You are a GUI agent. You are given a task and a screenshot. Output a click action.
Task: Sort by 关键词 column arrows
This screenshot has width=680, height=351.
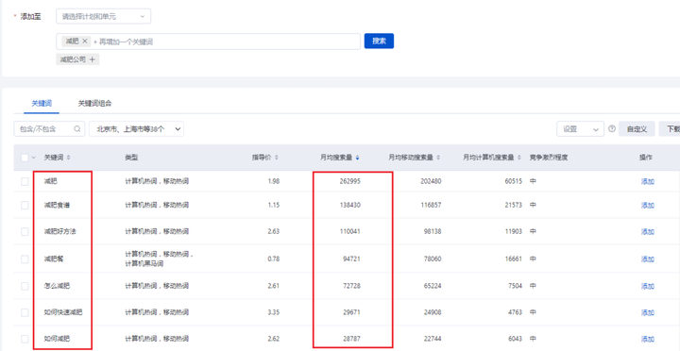68,158
